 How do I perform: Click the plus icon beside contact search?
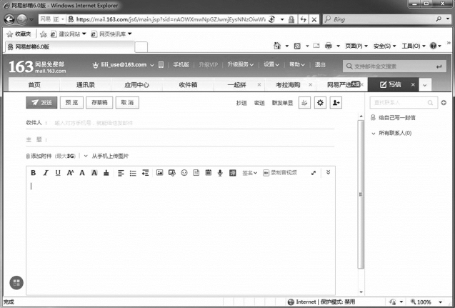click(x=444, y=102)
